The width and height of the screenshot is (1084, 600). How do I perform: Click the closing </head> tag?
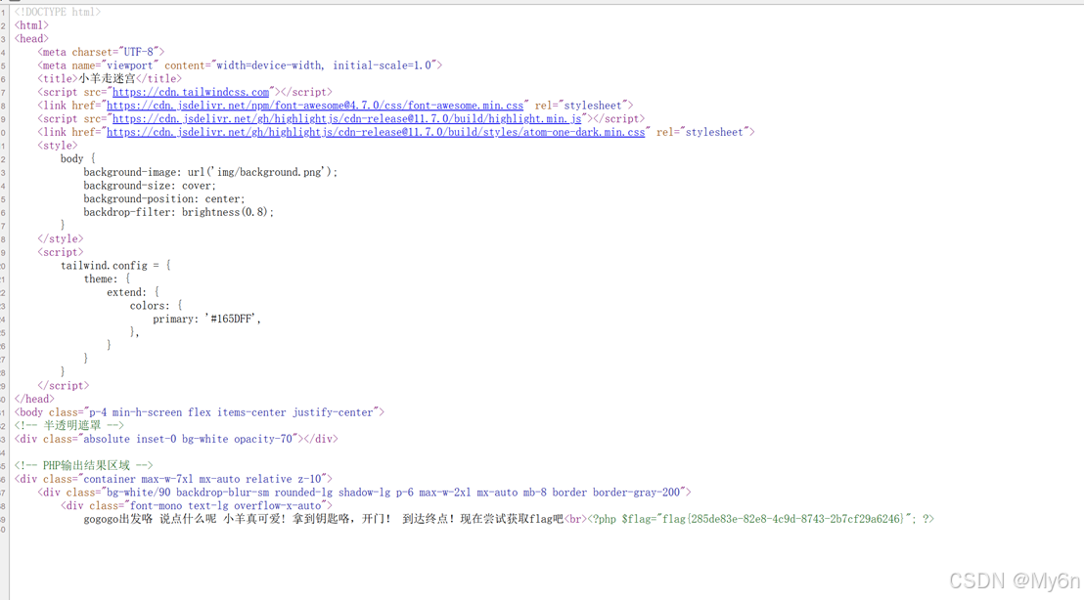pos(34,399)
